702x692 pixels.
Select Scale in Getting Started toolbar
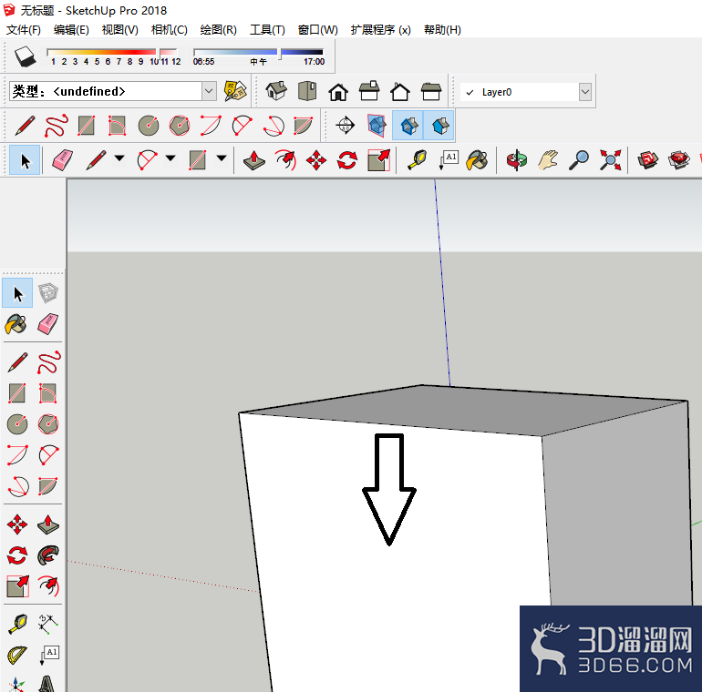click(x=378, y=160)
